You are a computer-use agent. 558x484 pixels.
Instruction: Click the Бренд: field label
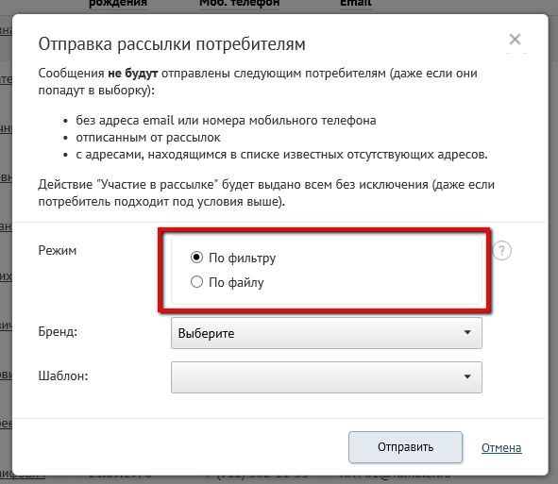(58, 331)
